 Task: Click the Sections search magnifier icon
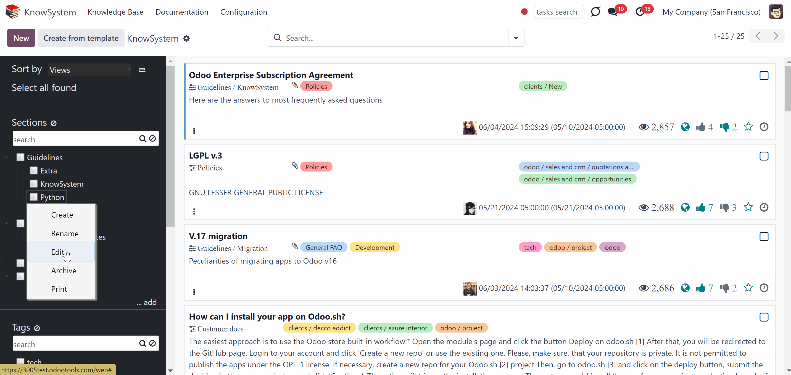[x=143, y=139]
